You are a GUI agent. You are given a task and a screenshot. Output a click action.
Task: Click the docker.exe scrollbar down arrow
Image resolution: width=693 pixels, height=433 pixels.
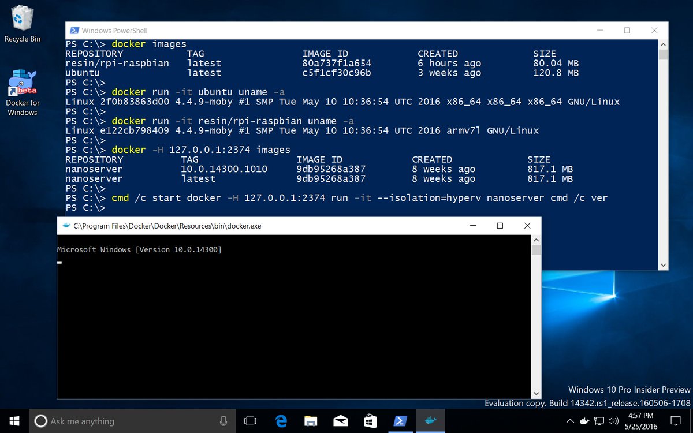point(536,393)
